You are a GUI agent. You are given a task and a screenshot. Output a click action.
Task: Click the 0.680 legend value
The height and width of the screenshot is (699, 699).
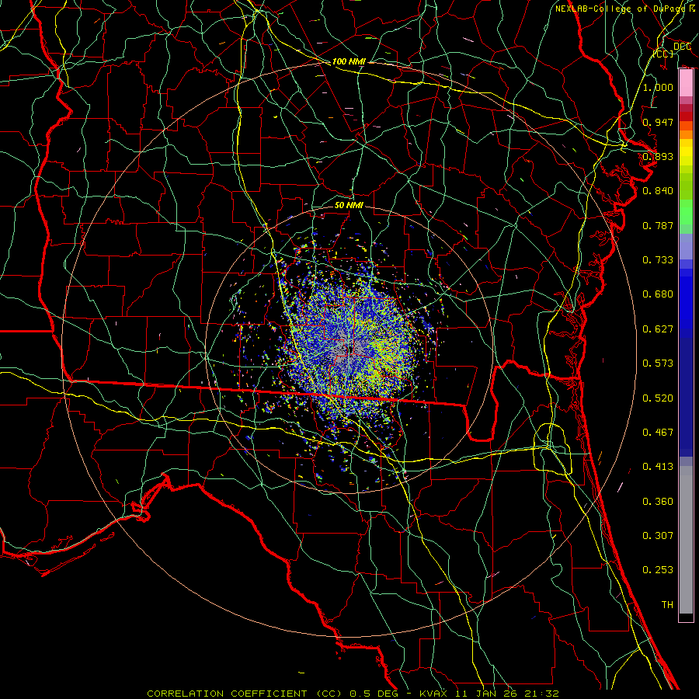pos(658,294)
